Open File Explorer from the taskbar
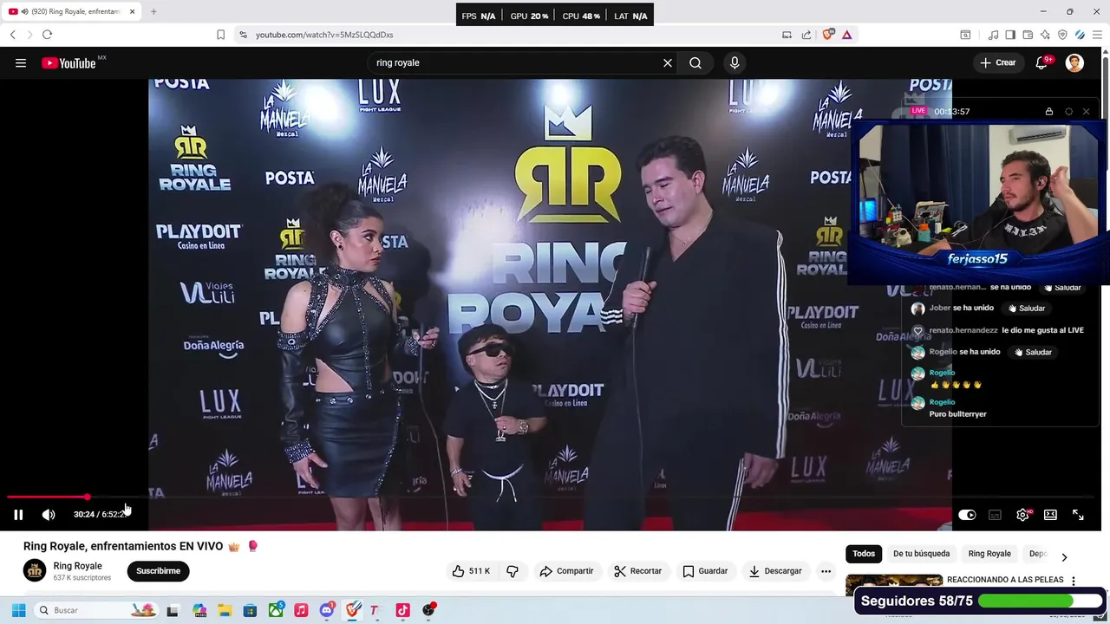 [225, 610]
